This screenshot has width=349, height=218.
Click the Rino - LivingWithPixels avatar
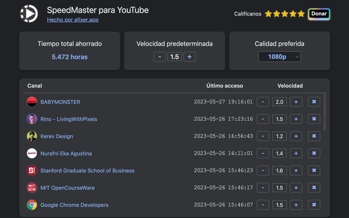32,119
